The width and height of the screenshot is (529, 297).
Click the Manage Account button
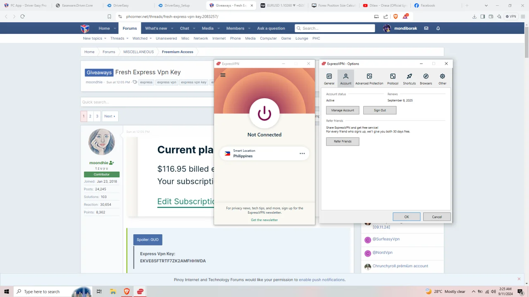click(x=343, y=110)
